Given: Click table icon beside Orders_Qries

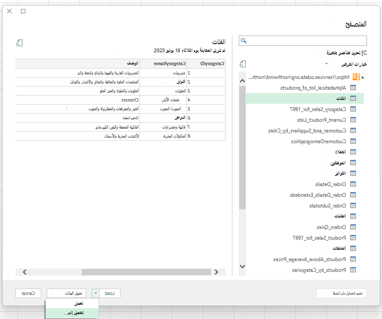Looking at the screenshot, I should click(x=353, y=227).
